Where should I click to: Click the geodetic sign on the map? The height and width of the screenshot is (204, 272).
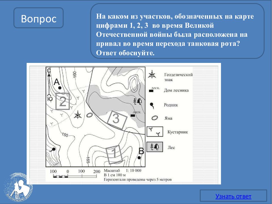point(78,115)
